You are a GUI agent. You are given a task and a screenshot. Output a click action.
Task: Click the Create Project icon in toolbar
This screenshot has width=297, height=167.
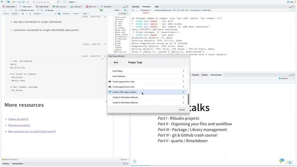[x=8, y=2]
